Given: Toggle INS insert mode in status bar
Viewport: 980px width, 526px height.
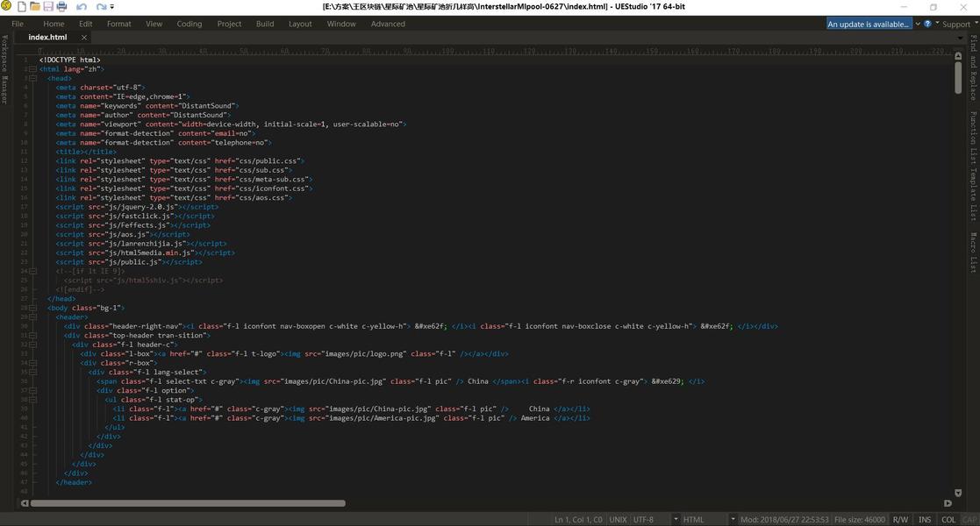Looking at the screenshot, I should [x=925, y=520].
